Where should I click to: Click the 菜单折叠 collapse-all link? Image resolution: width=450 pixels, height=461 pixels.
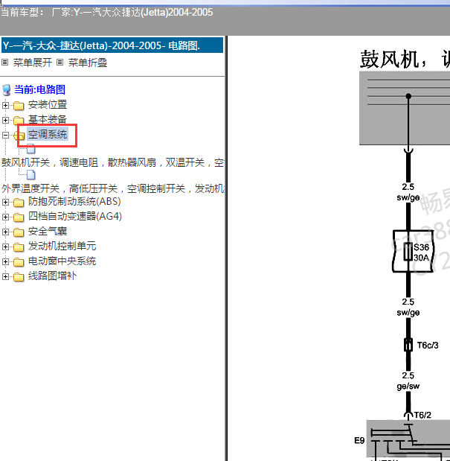[x=88, y=63]
